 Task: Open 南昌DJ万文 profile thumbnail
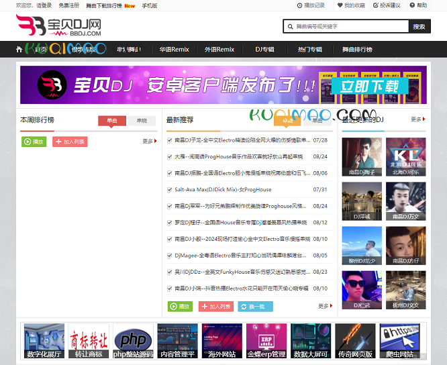(x=406, y=201)
